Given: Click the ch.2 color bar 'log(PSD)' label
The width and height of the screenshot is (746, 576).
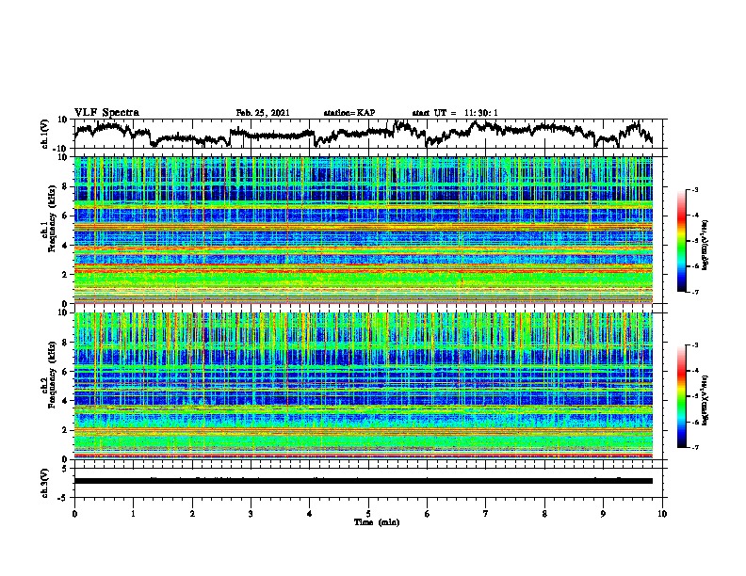Looking at the screenshot, I should (705, 400).
